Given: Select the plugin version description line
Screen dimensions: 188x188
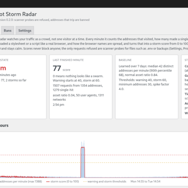Looking at the screenshot, I should point(45,20).
